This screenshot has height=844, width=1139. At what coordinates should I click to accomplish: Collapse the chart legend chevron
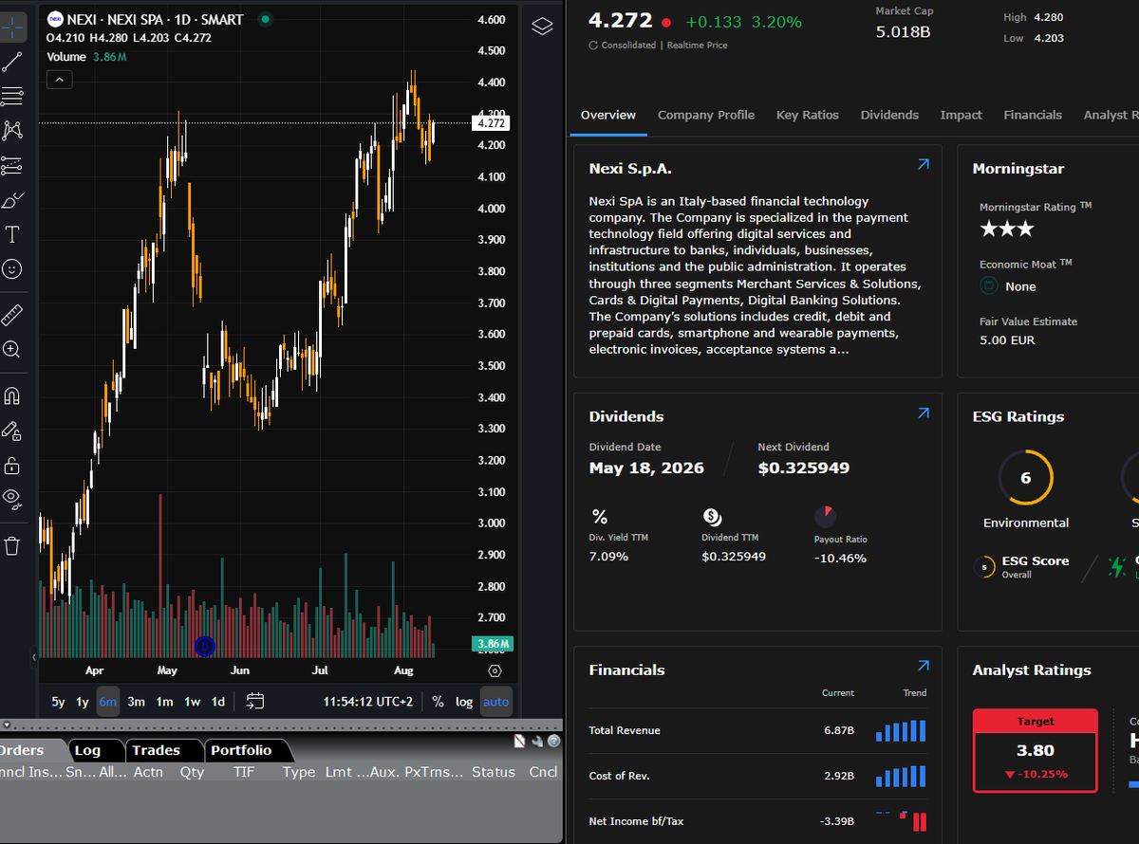(59, 80)
